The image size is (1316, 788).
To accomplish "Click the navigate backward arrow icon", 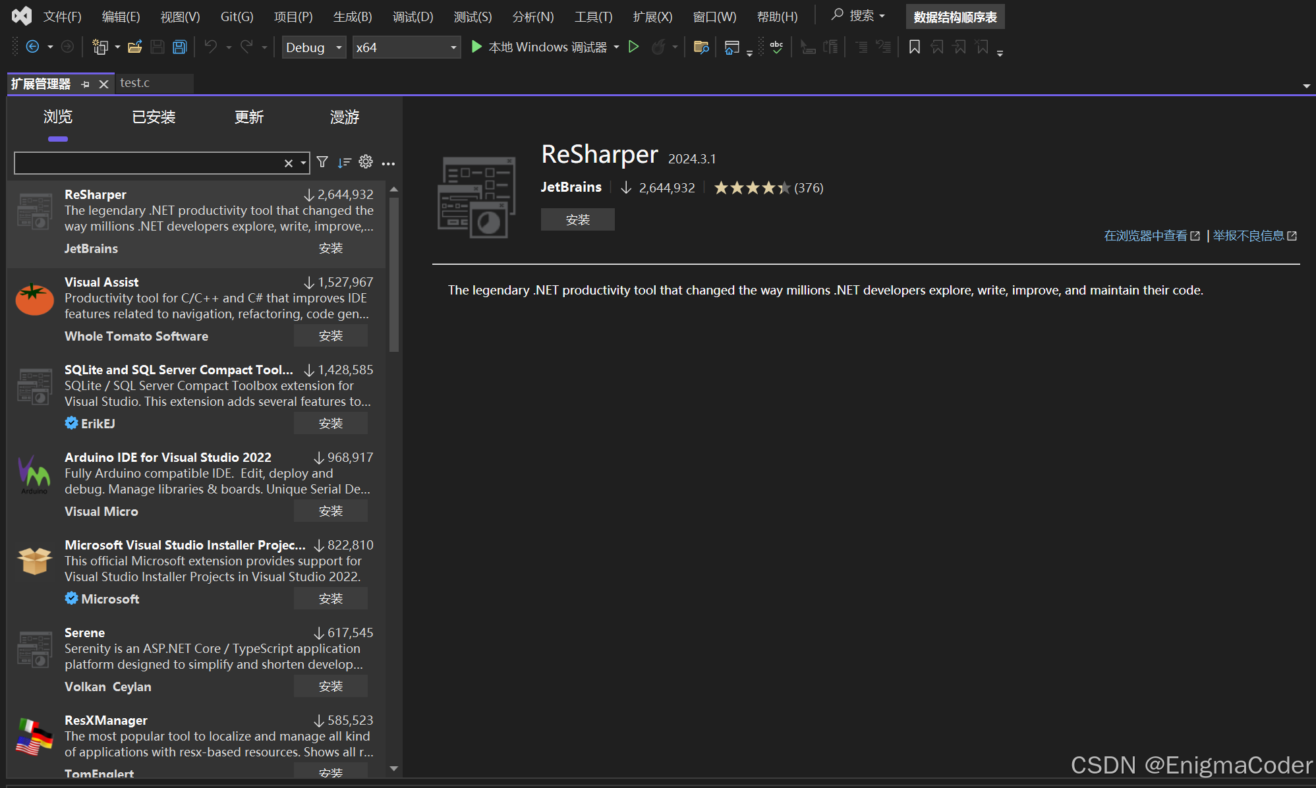I will coord(32,47).
